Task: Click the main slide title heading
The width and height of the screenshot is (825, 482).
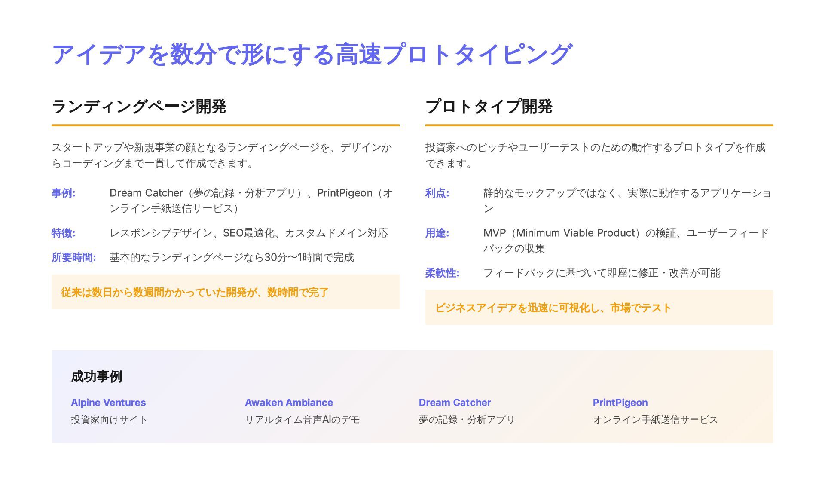Action: [x=312, y=55]
